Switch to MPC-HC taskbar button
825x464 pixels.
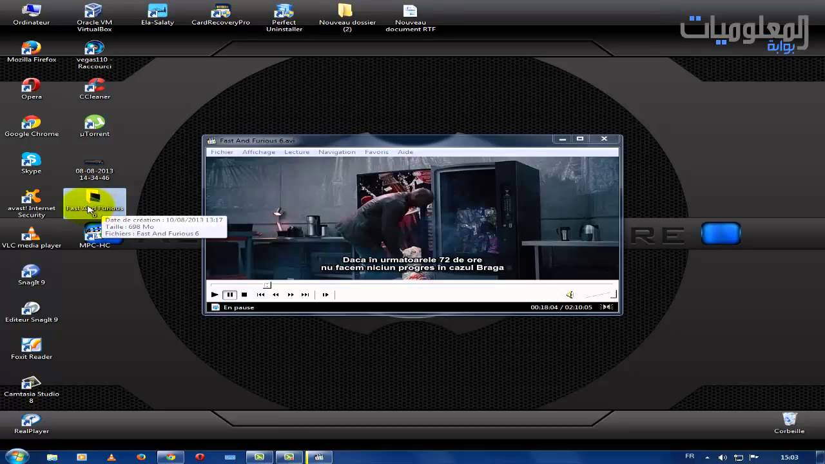[x=318, y=457]
